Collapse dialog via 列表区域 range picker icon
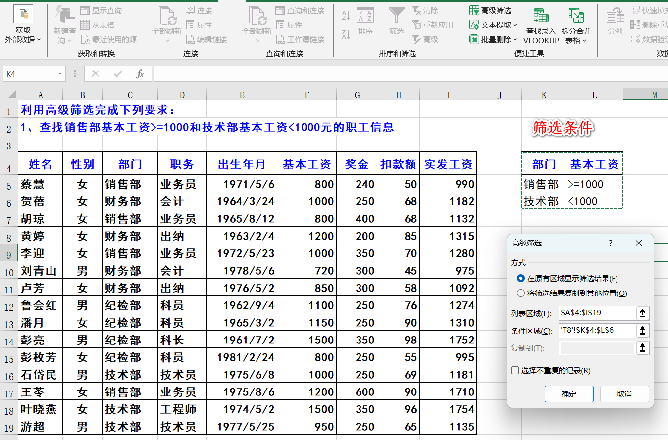668x440 pixels. pyautogui.click(x=642, y=313)
